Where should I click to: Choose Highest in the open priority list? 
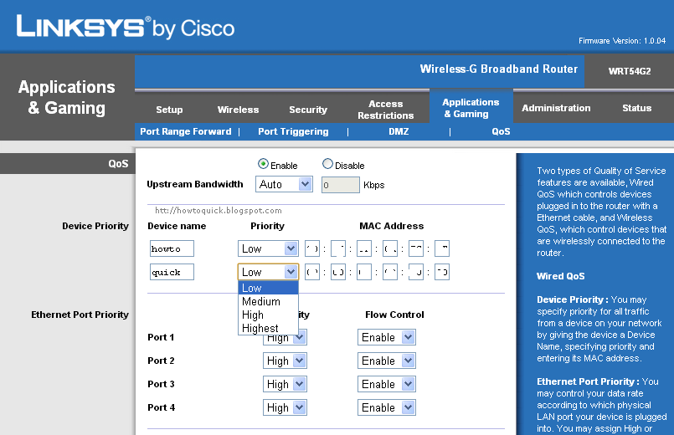(268, 328)
